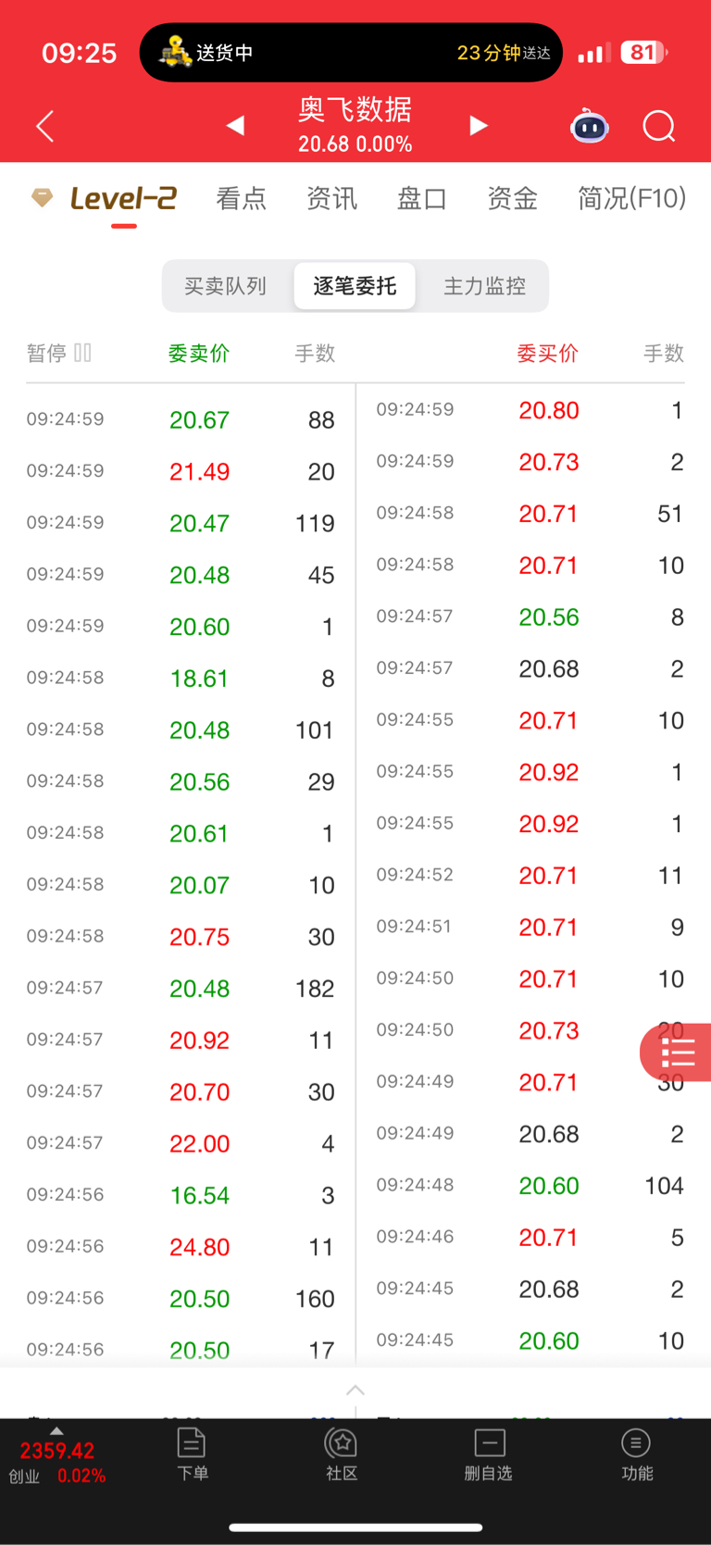The width and height of the screenshot is (711, 1545).
Task: Select buy order timestamp 09:24:52
Action: [x=415, y=875]
